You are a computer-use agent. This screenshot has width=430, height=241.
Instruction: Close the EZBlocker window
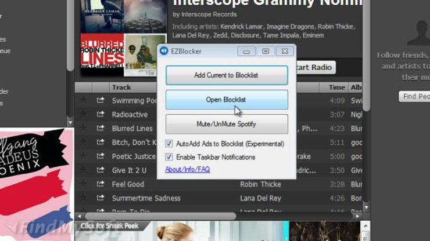click(285, 51)
